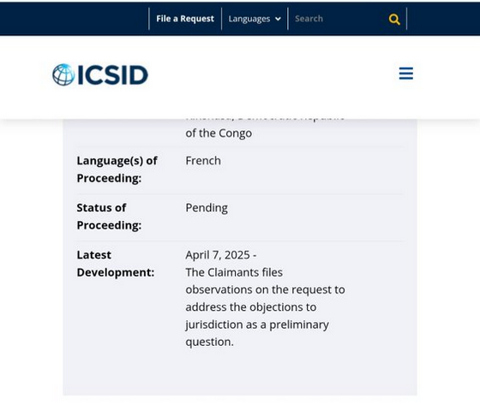Screen dimensions: 480x411
Task: Open the File a Request link
Action: click(185, 19)
